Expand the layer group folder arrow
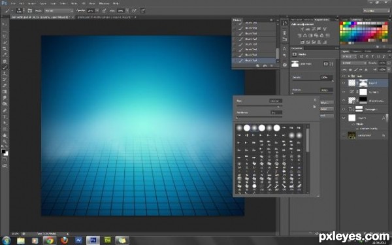 click(349, 76)
